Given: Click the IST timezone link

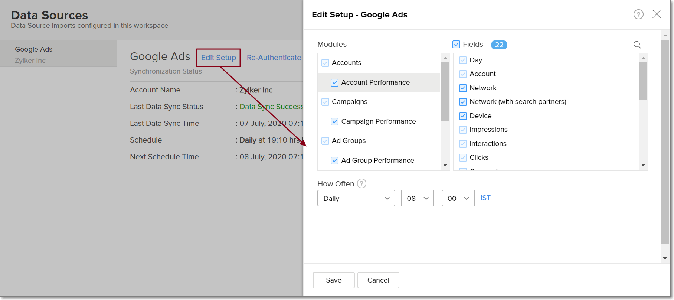Looking at the screenshot, I should click(x=485, y=198).
